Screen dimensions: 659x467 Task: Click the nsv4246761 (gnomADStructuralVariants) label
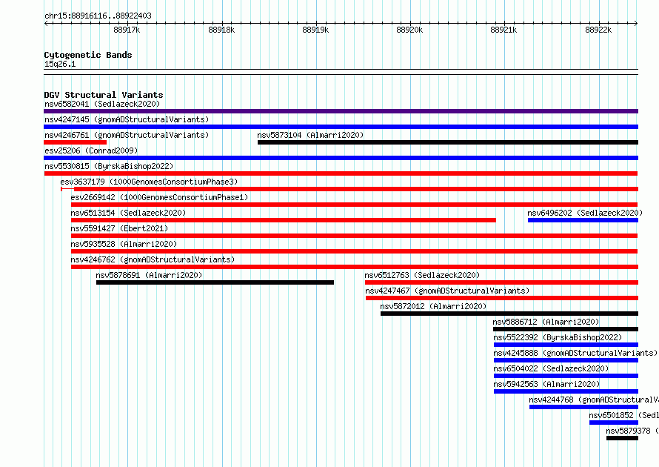(127, 135)
